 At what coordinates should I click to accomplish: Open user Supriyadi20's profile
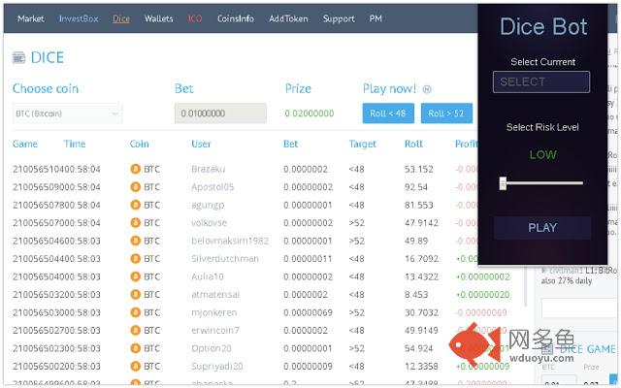217,367
